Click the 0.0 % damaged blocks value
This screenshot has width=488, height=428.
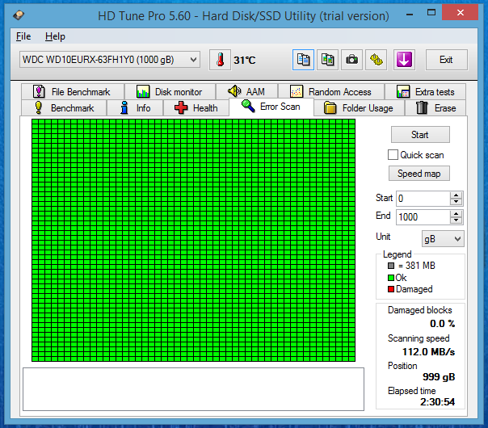click(442, 324)
